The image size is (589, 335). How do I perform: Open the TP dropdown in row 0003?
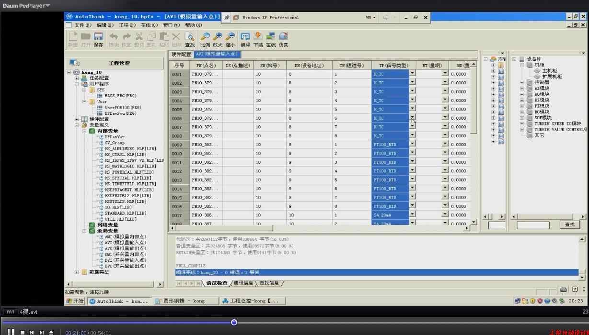click(412, 91)
